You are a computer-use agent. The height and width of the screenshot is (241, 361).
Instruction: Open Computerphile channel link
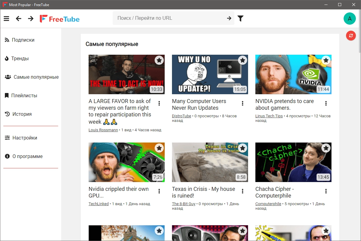[268, 204]
